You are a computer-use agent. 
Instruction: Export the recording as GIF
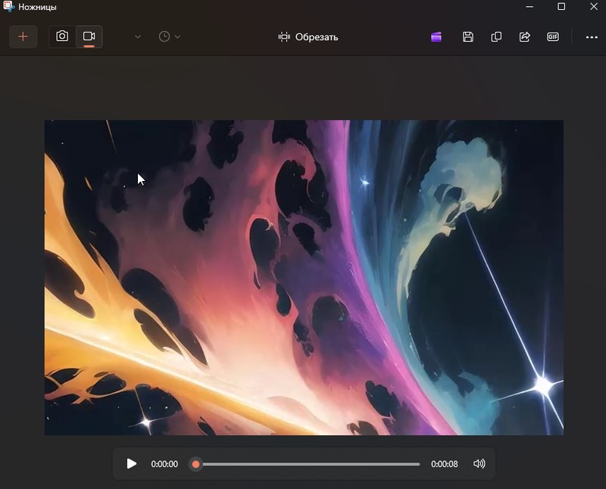point(553,36)
